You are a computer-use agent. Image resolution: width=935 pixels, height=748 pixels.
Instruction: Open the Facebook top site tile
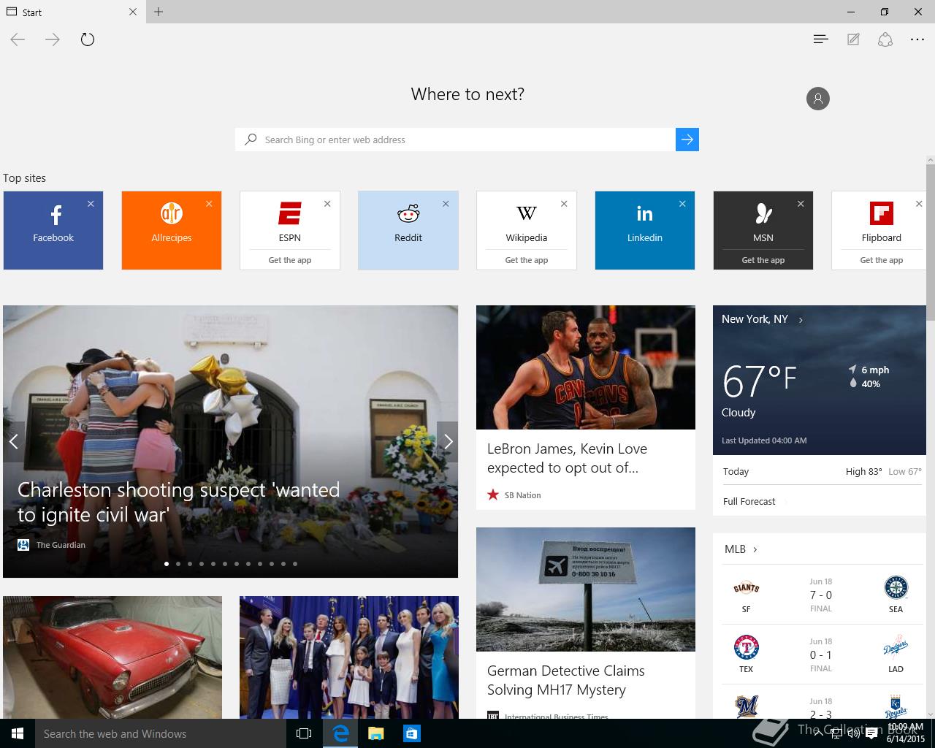pos(53,230)
